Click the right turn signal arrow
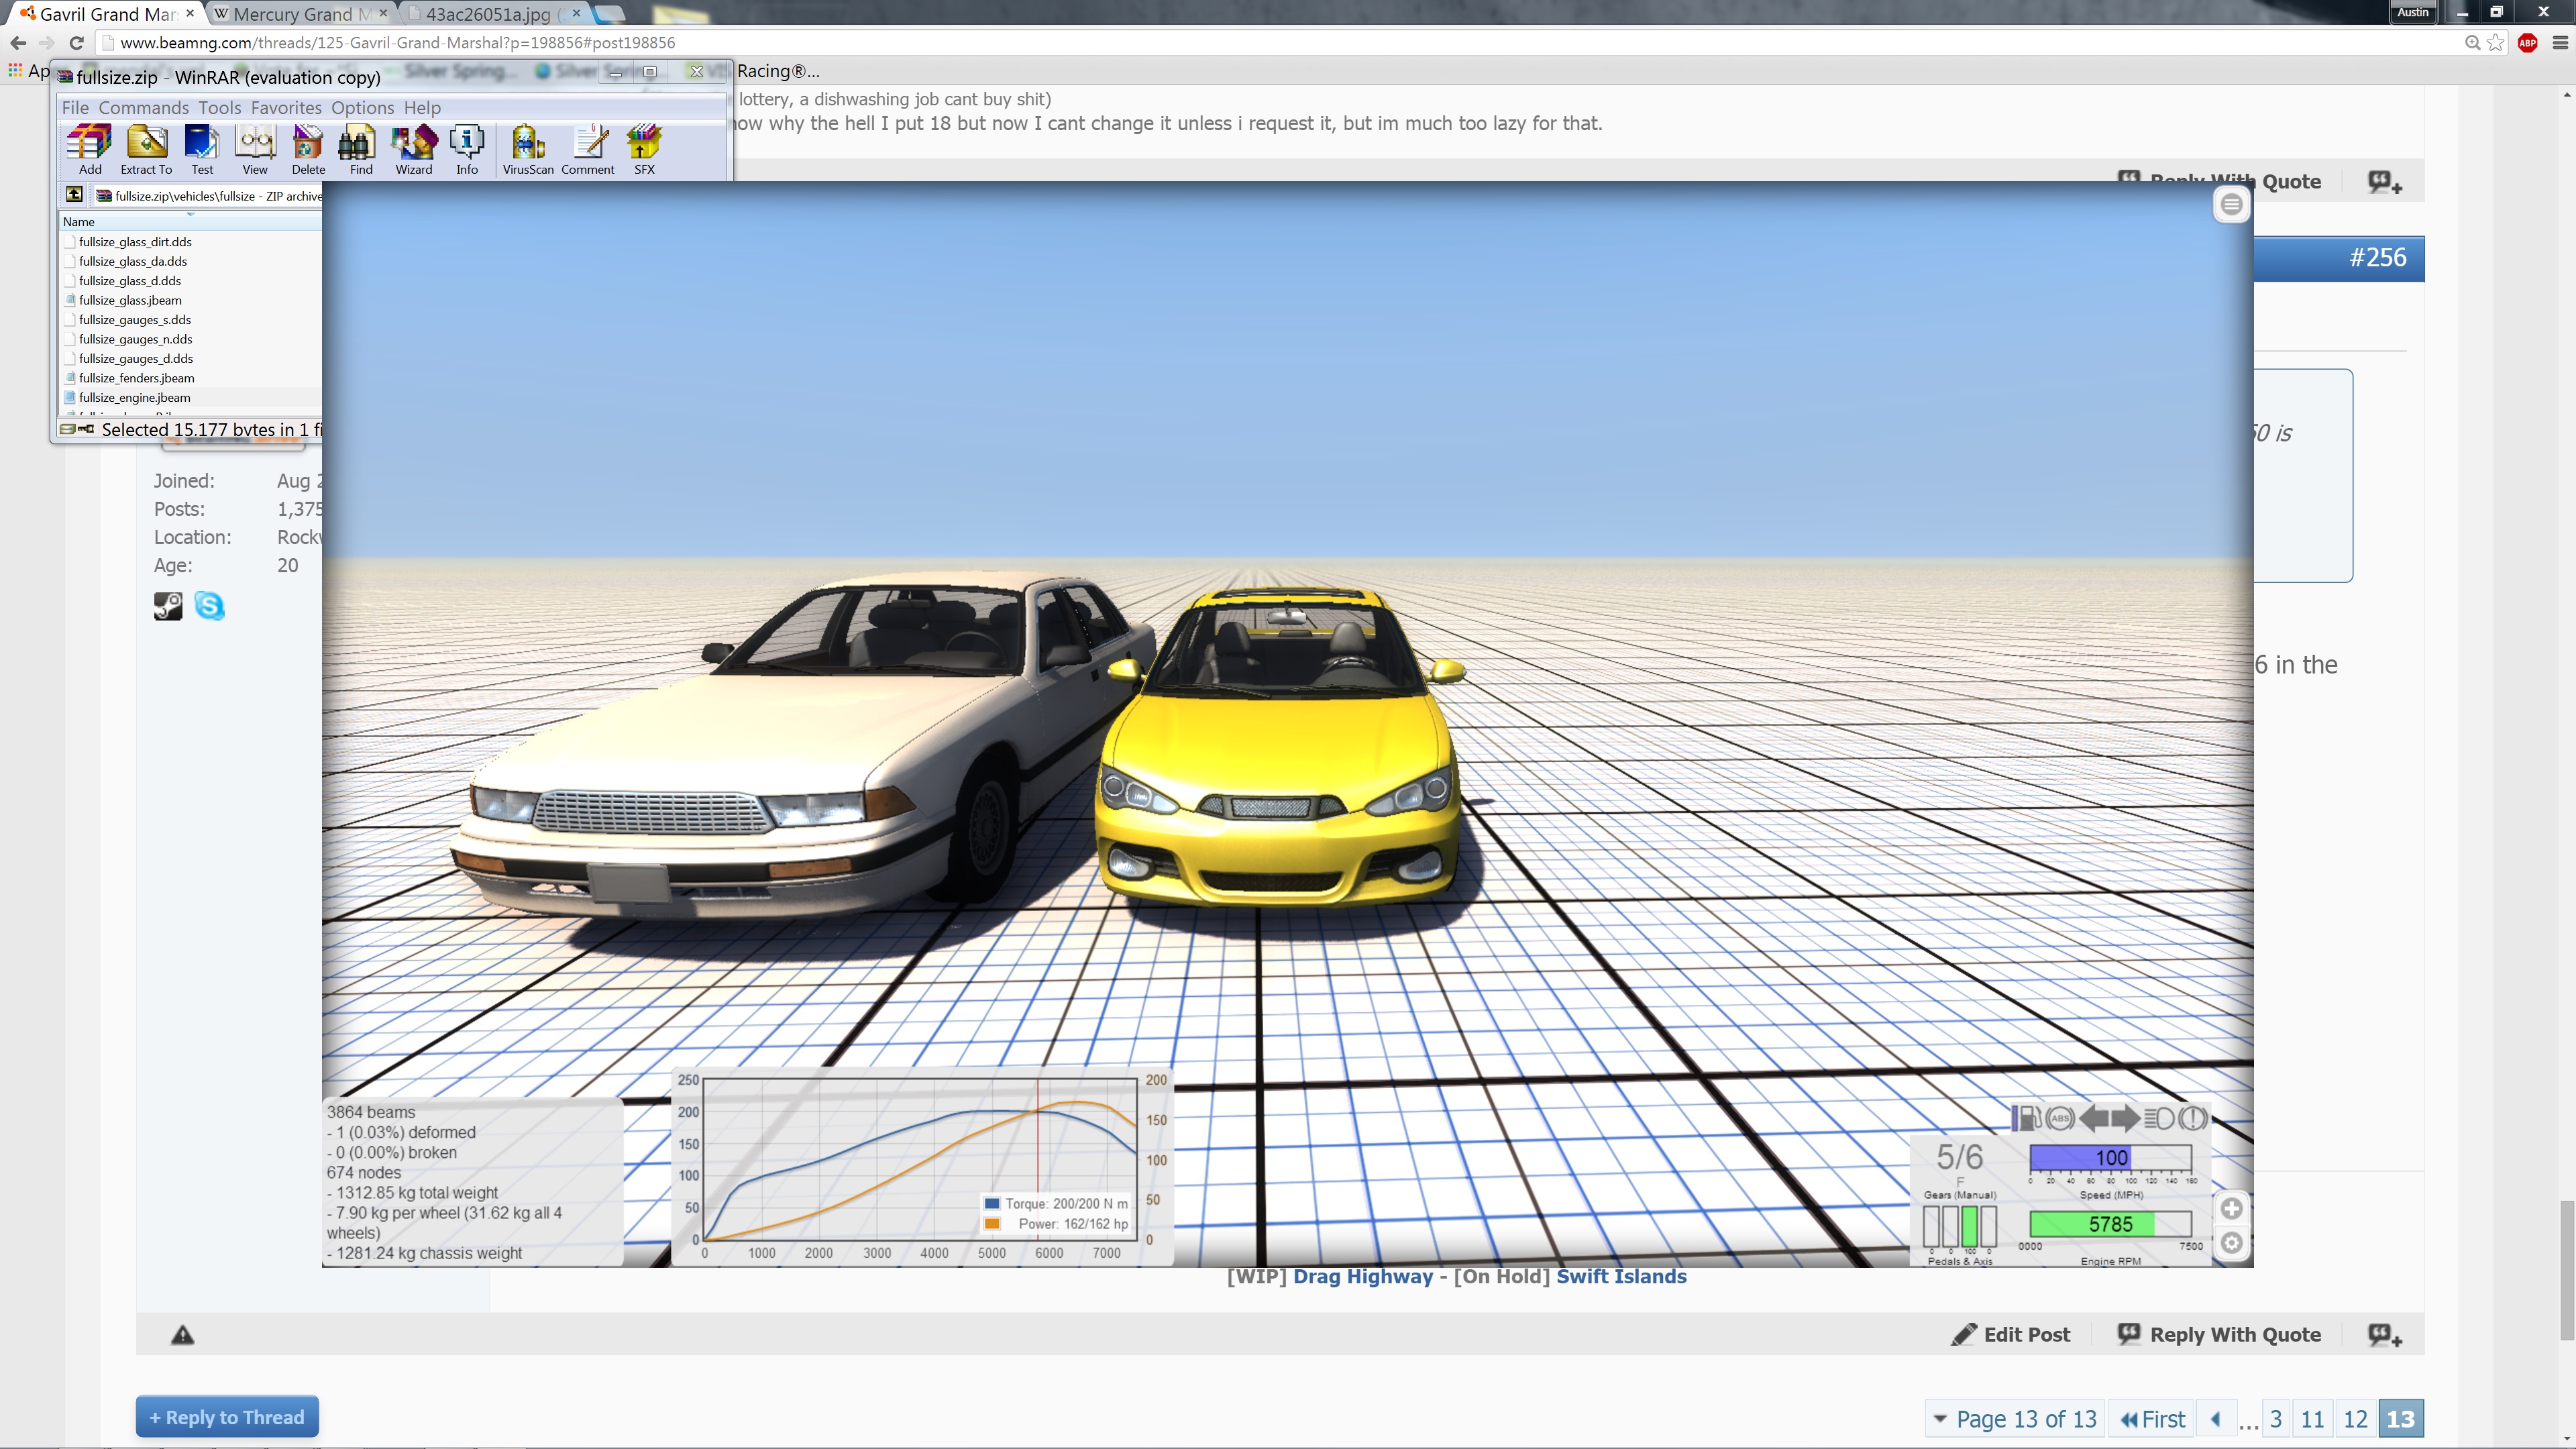2576x1449 pixels. tap(2126, 1118)
